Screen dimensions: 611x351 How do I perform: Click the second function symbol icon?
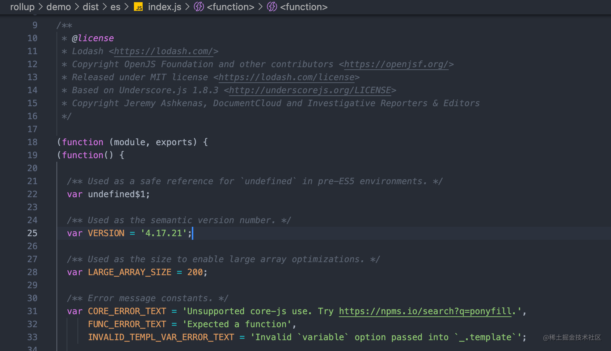click(x=272, y=7)
